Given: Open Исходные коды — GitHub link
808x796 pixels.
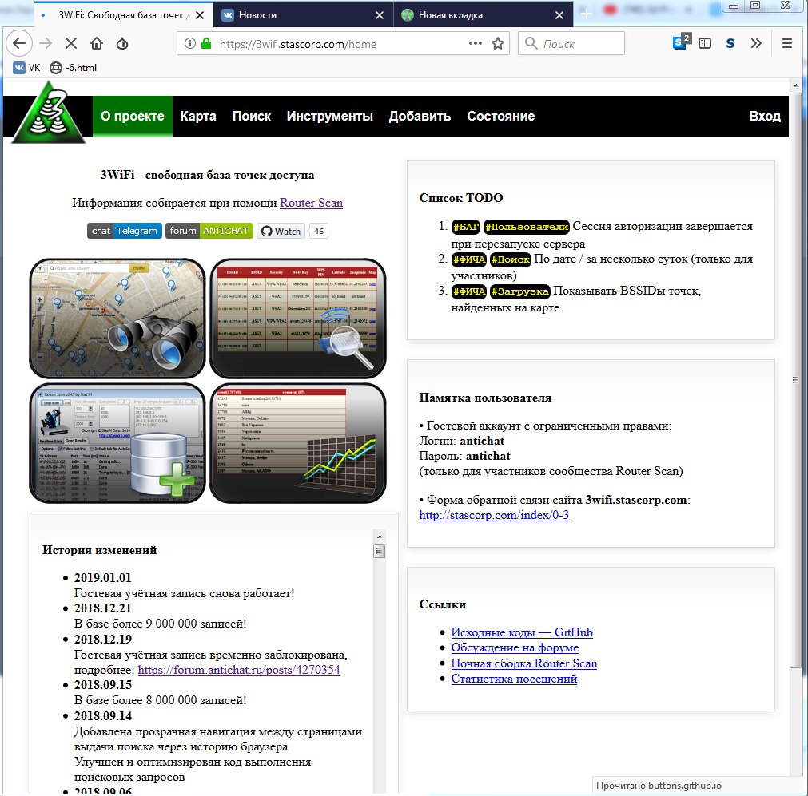Looking at the screenshot, I should [522, 632].
